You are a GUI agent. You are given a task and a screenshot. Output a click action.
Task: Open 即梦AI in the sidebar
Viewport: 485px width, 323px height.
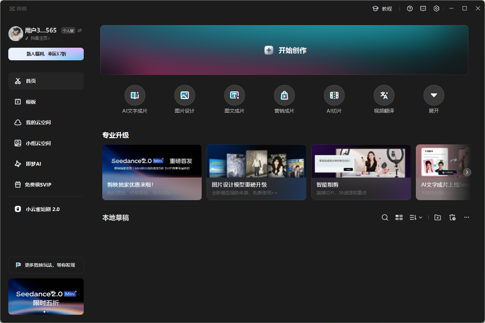(46, 164)
